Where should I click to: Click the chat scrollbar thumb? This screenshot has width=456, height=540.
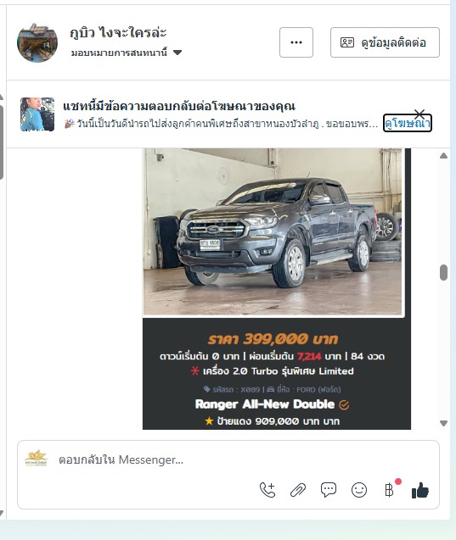pyautogui.click(x=443, y=273)
